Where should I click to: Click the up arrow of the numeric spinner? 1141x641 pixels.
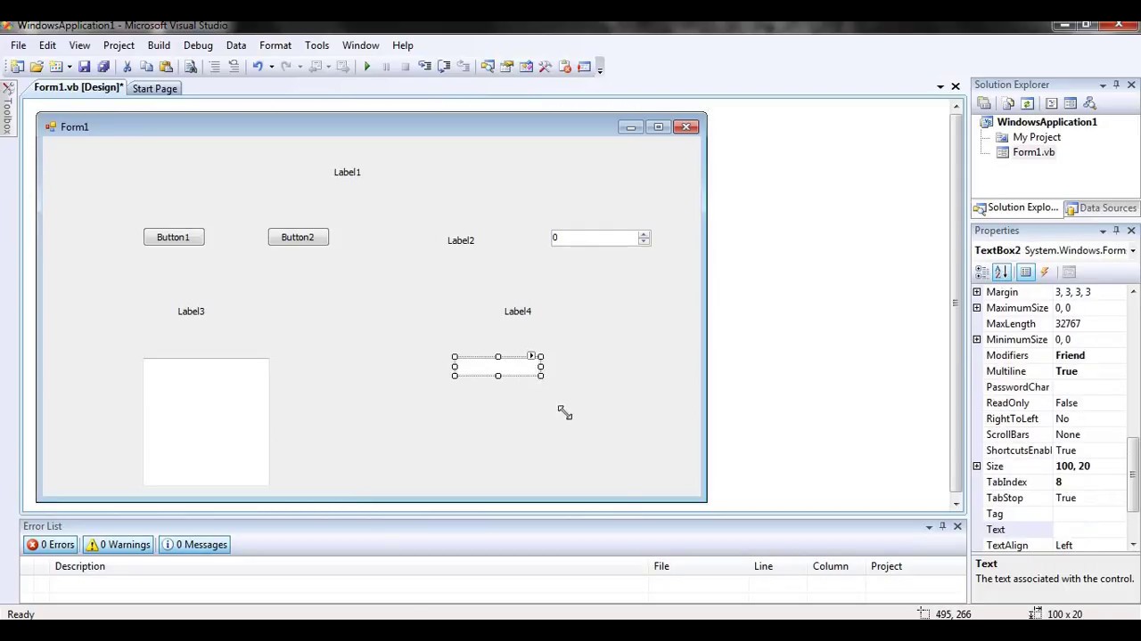(644, 234)
